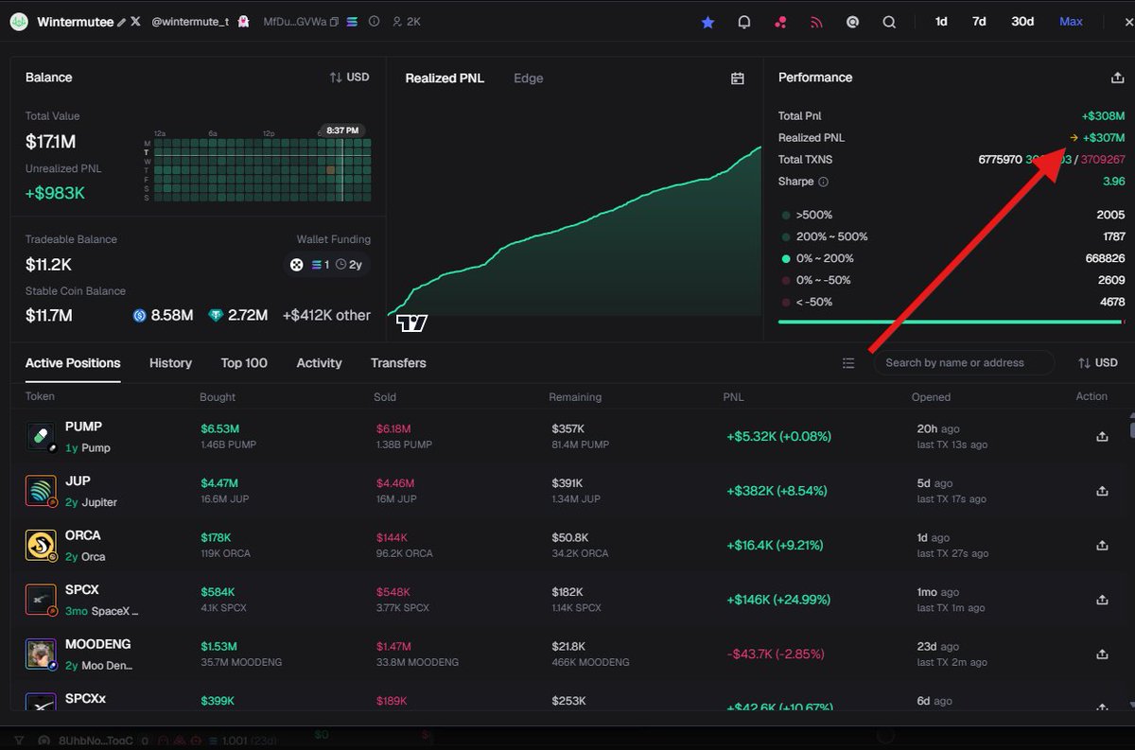The width and height of the screenshot is (1135, 750).
Task: Open the magnifier search icon in header
Action: click(x=889, y=22)
